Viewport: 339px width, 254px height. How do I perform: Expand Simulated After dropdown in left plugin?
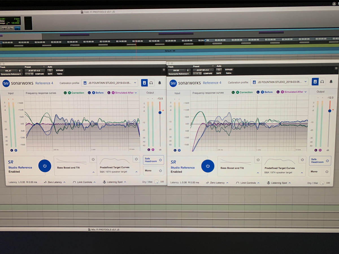(x=136, y=93)
